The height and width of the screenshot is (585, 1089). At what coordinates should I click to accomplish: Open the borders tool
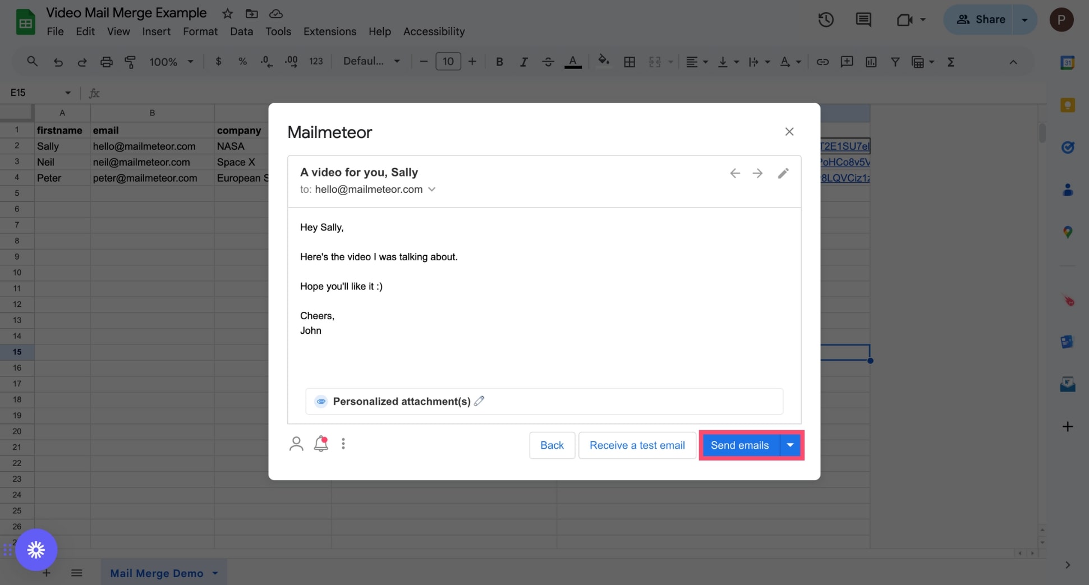[629, 62]
